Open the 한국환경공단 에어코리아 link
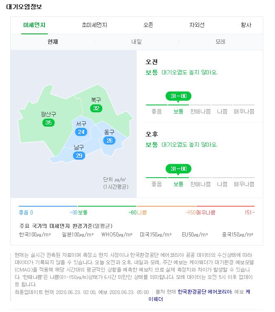275x312 pixels. pos(205,292)
